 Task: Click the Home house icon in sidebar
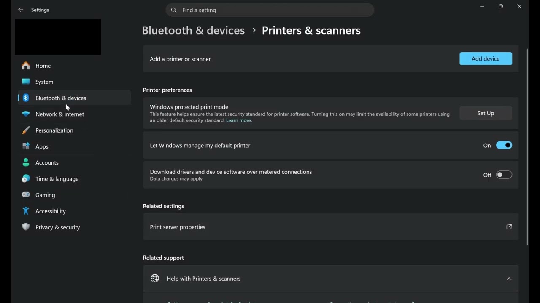(x=26, y=66)
